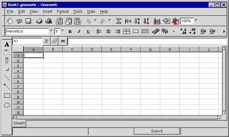
Task: Switch to the Sheet1 tab
Action: pyautogui.click(x=19, y=123)
